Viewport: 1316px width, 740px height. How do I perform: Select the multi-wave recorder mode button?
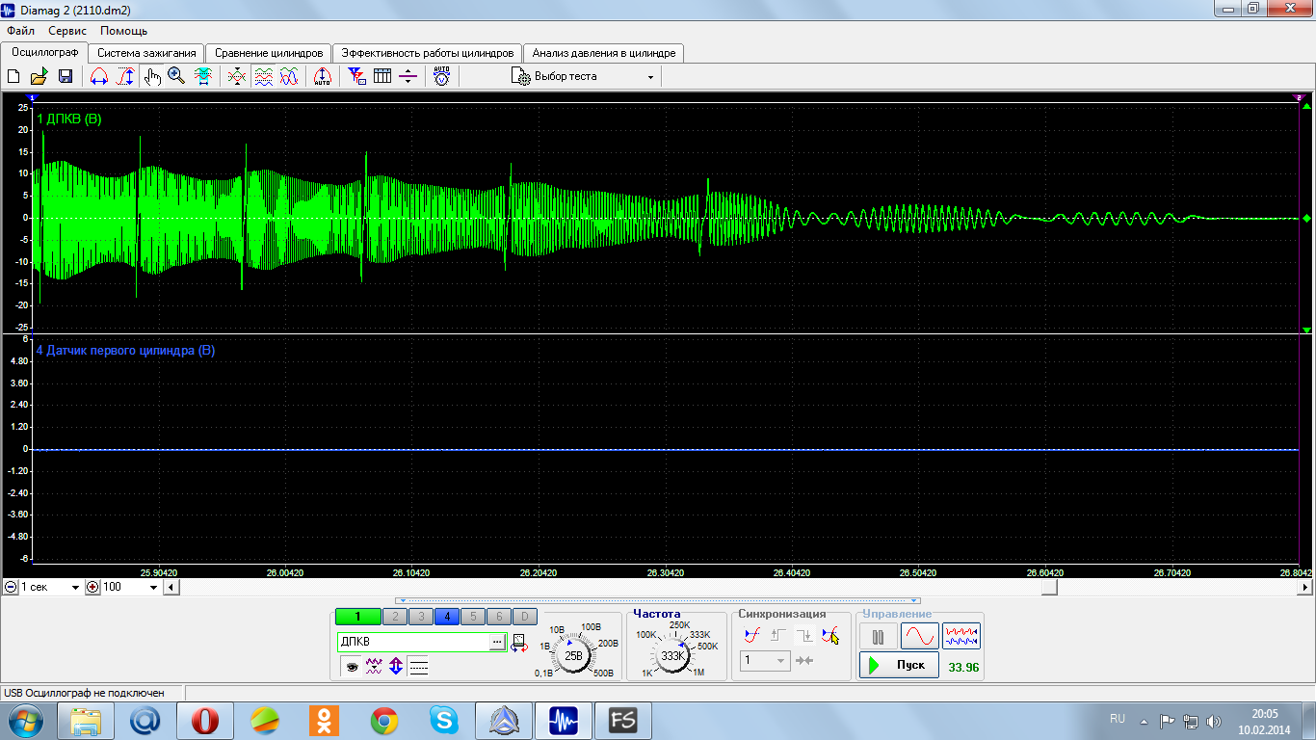coord(961,636)
